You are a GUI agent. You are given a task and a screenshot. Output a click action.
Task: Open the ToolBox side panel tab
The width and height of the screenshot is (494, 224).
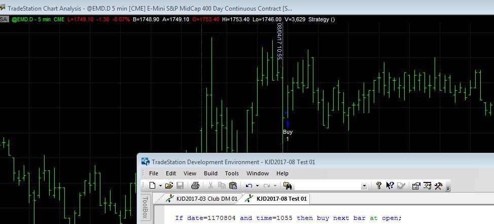(145, 207)
